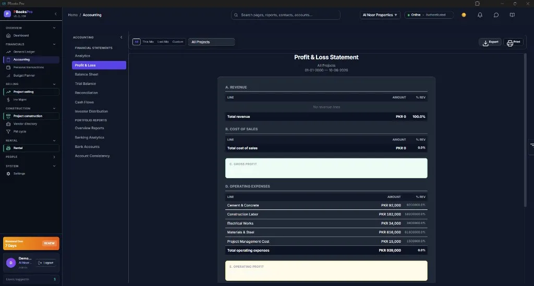The width and height of the screenshot is (534, 286).
Task: Click the Settings gear icon
Action: click(8, 173)
